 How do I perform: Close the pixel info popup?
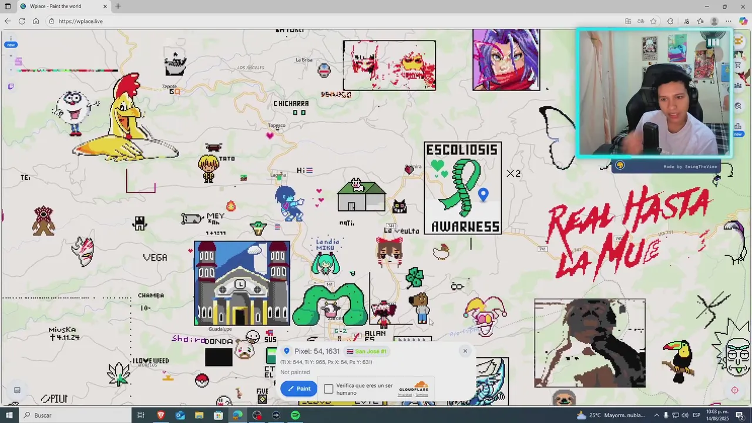(x=465, y=351)
